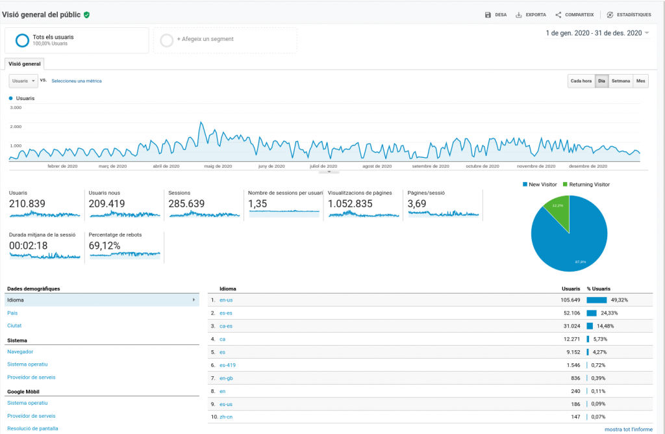Open the date range picker dropdown
This screenshot has width=665, height=434.
(647, 33)
